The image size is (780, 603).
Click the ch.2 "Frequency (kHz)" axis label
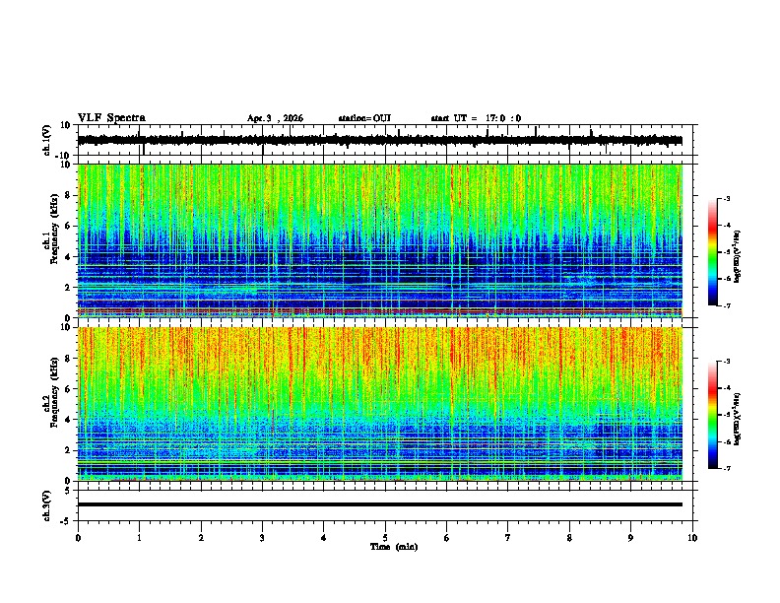pyautogui.click(x=55, y=392)
